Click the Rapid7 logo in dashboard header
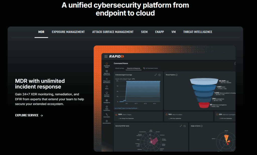257x155 pixels. click(116, 56)
